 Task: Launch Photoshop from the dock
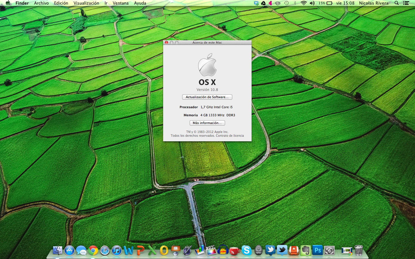click(x=318, y=250)
